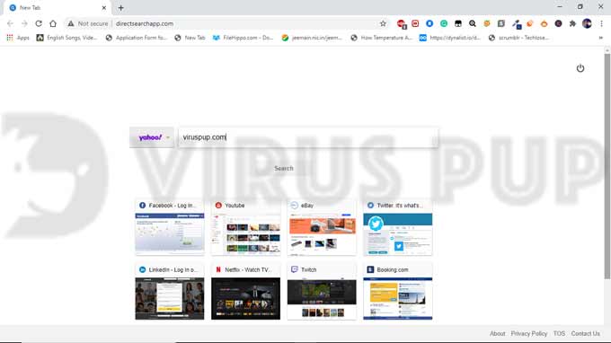611x343 pixels.
Task: Click the Search button
Action: click(x=284, y=168)
